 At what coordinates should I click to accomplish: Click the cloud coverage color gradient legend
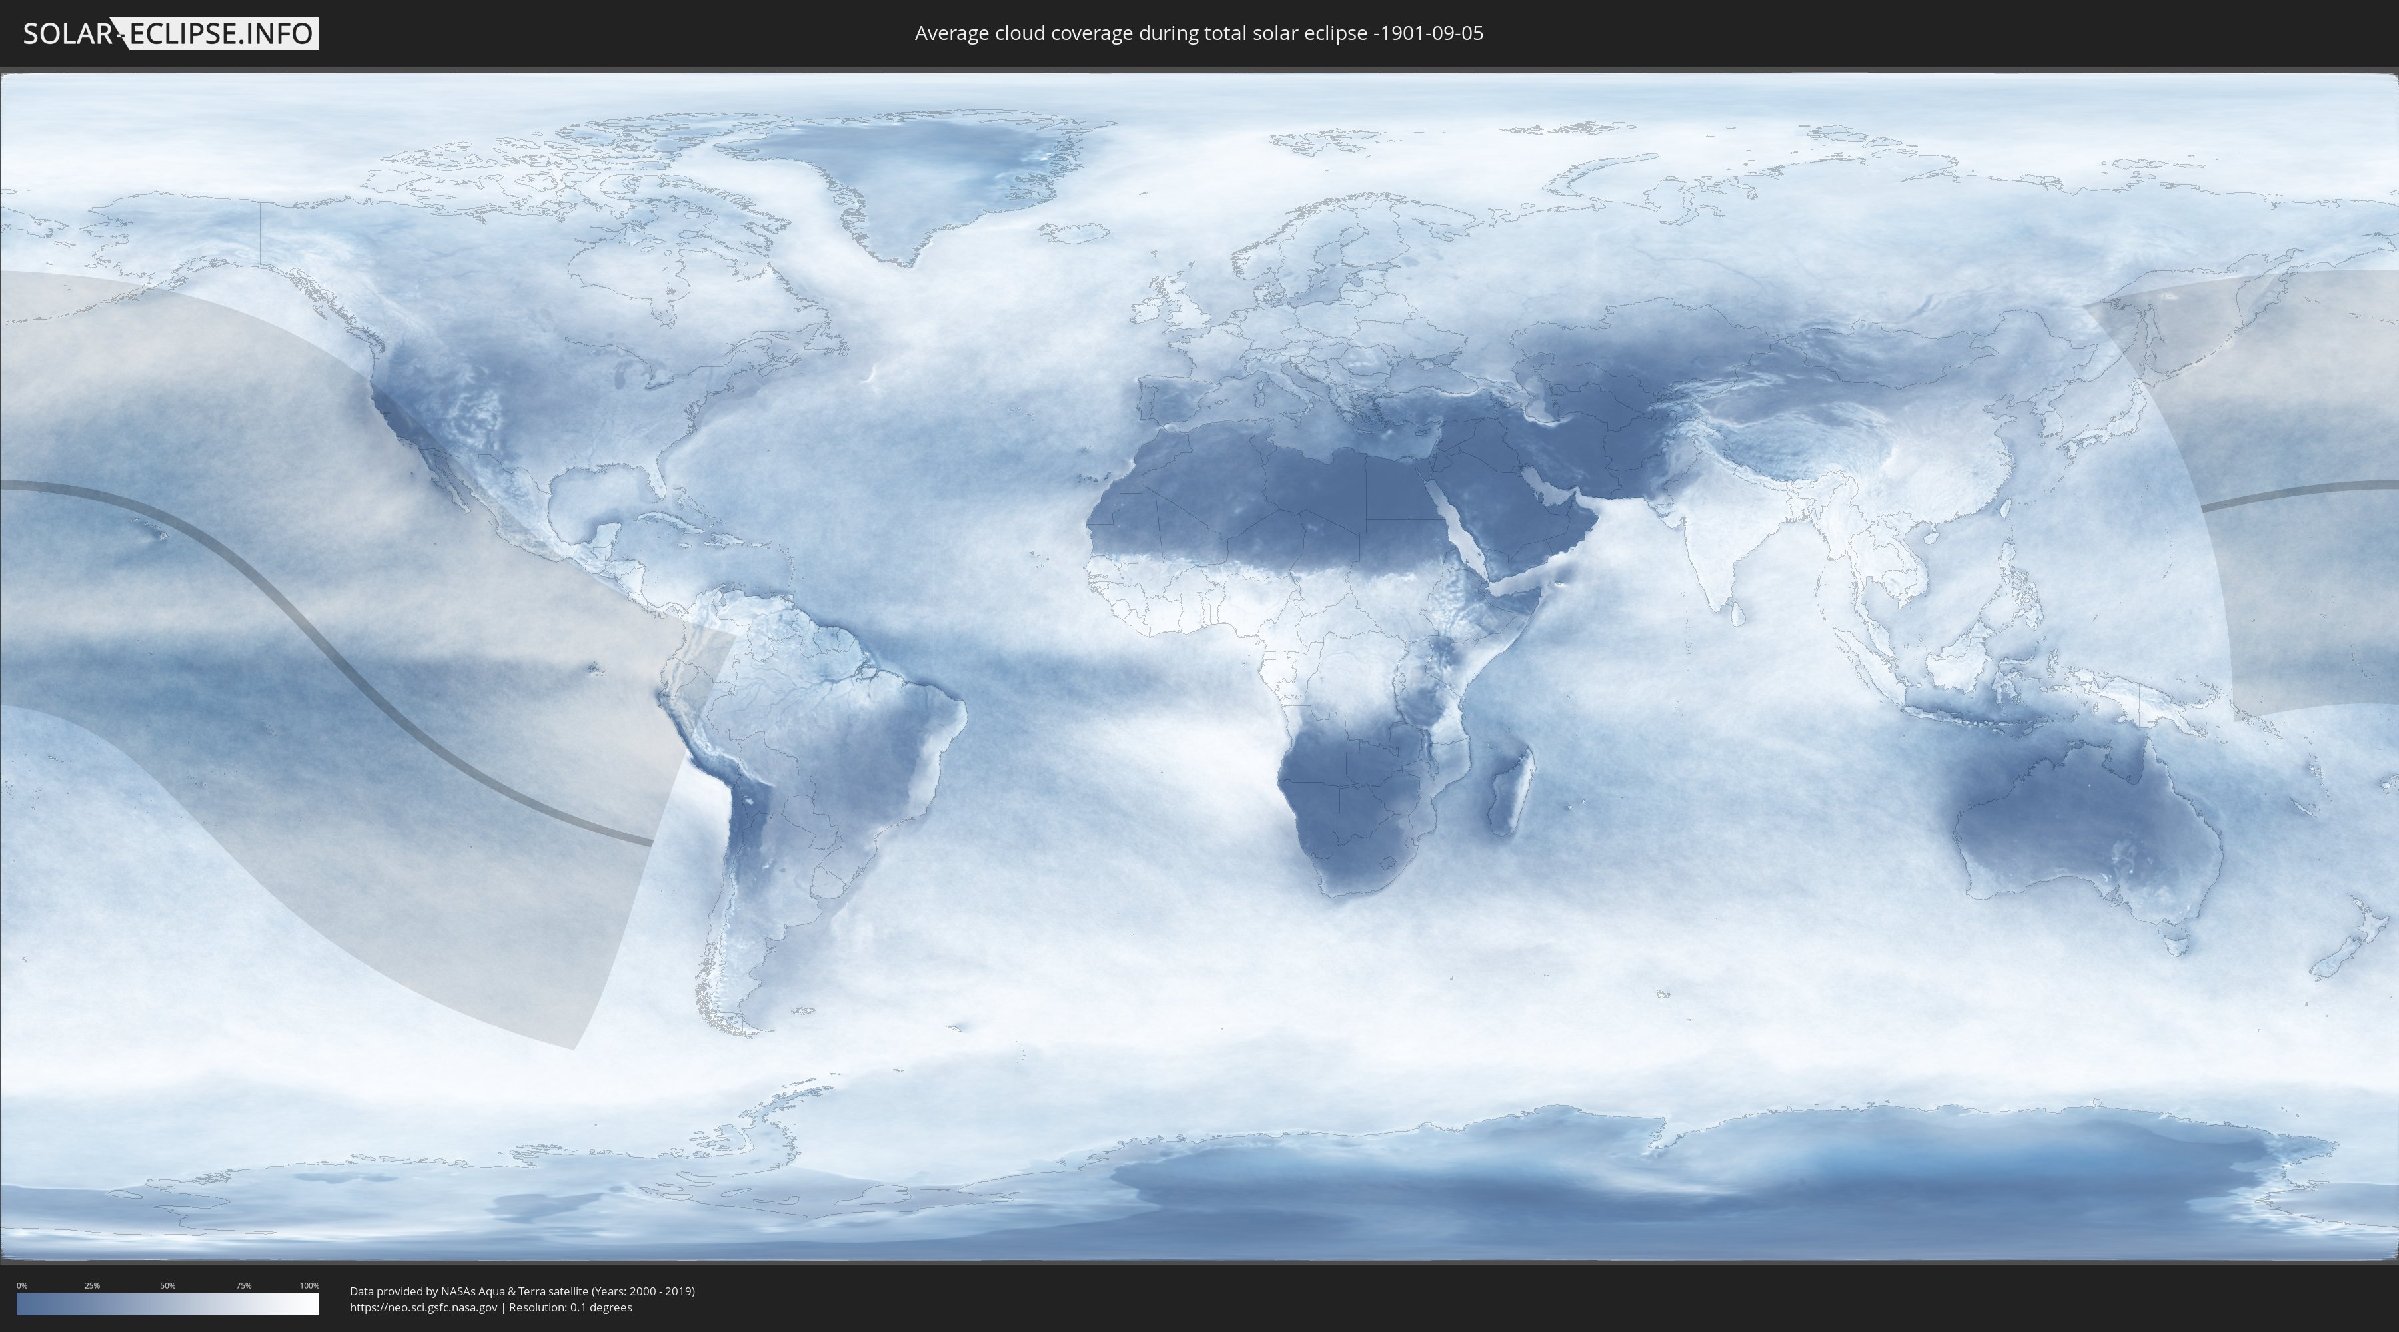[x=168, y=1304]
